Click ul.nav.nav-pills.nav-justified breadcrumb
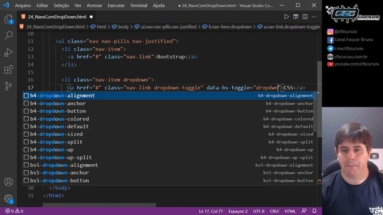The width and height of the screenshot is (383, 215). [165, 27]
